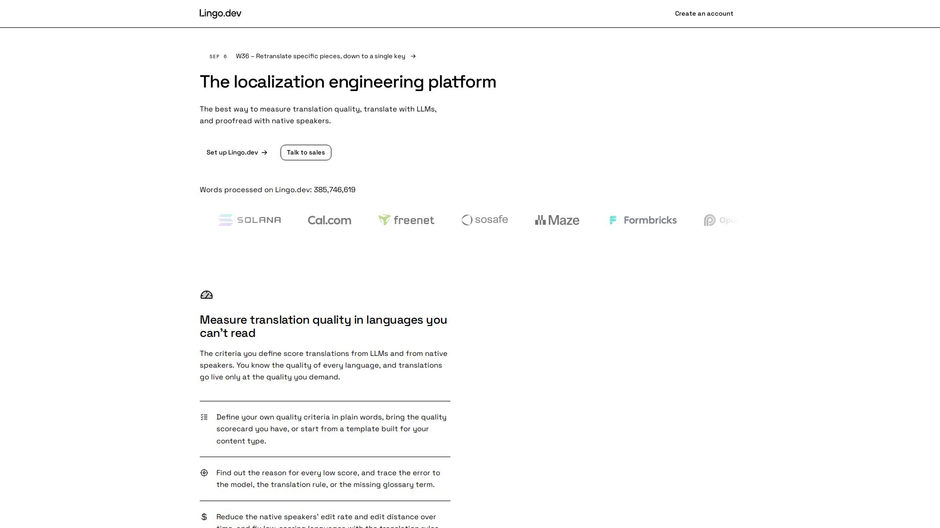
Task: Click the gauge icon above Measure translation quality
Action: pyautogui.click(x=207, y=295)
